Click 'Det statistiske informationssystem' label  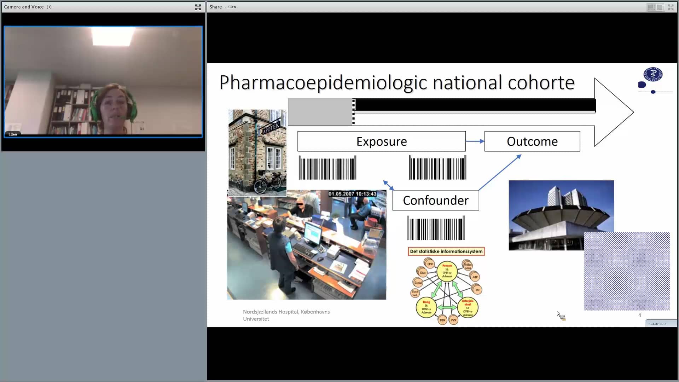(x=446, y=251)
